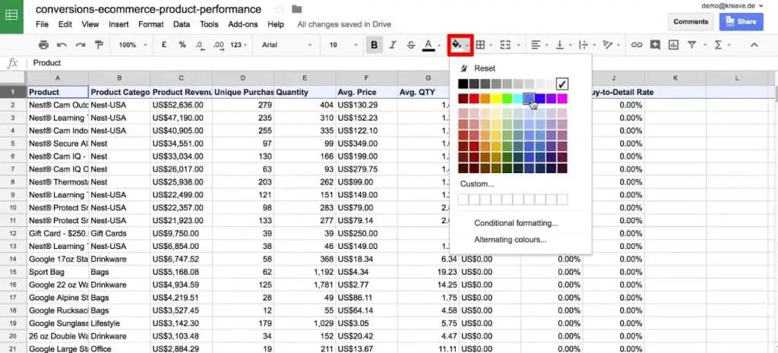Select column A header
The width and height of the screenshot is (778, 353).
[x=58, y=78]
